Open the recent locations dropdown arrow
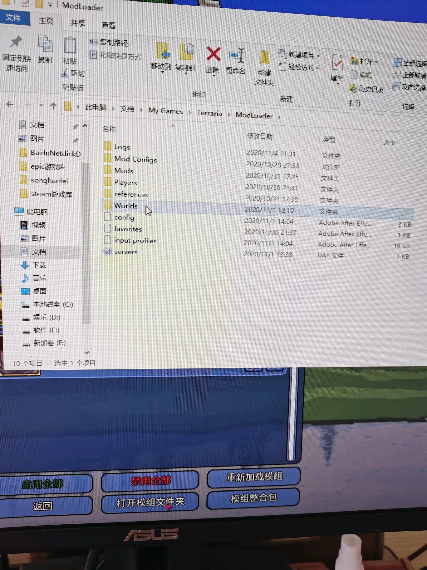The width and height of the screenshot is (427, 570). pyautogui.click(x=41, y=106)
